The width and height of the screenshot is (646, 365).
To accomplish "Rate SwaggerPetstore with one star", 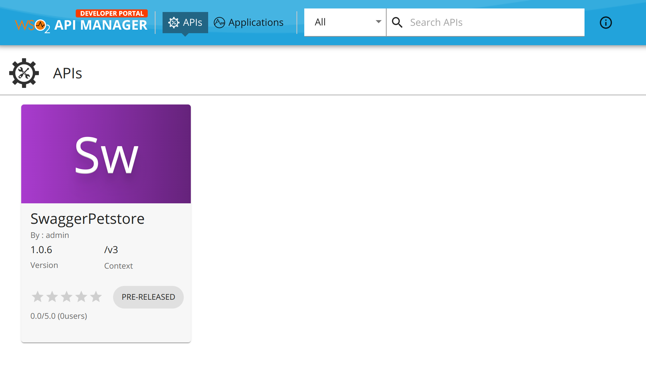I will pos(38,297).
